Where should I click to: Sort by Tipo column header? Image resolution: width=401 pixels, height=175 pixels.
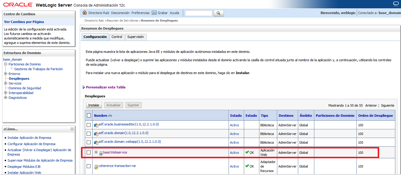(x=264, y=116)
